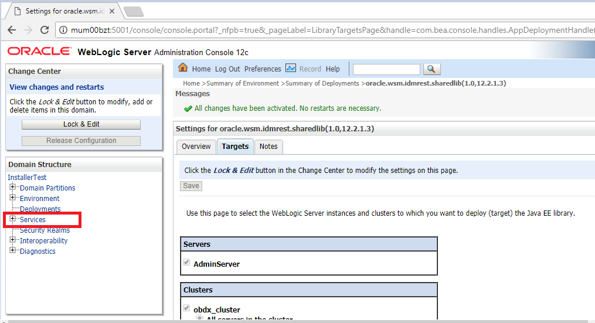Click the InstallerTest domain link
595x323 pixels.
click(x=27, y=177)
